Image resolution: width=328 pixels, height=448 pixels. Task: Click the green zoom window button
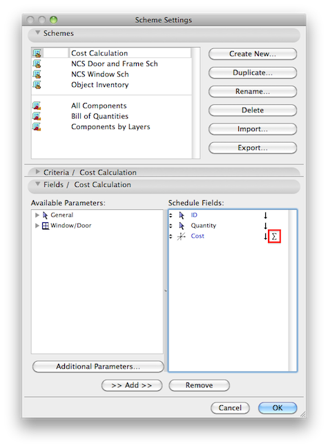click(53, 20)
